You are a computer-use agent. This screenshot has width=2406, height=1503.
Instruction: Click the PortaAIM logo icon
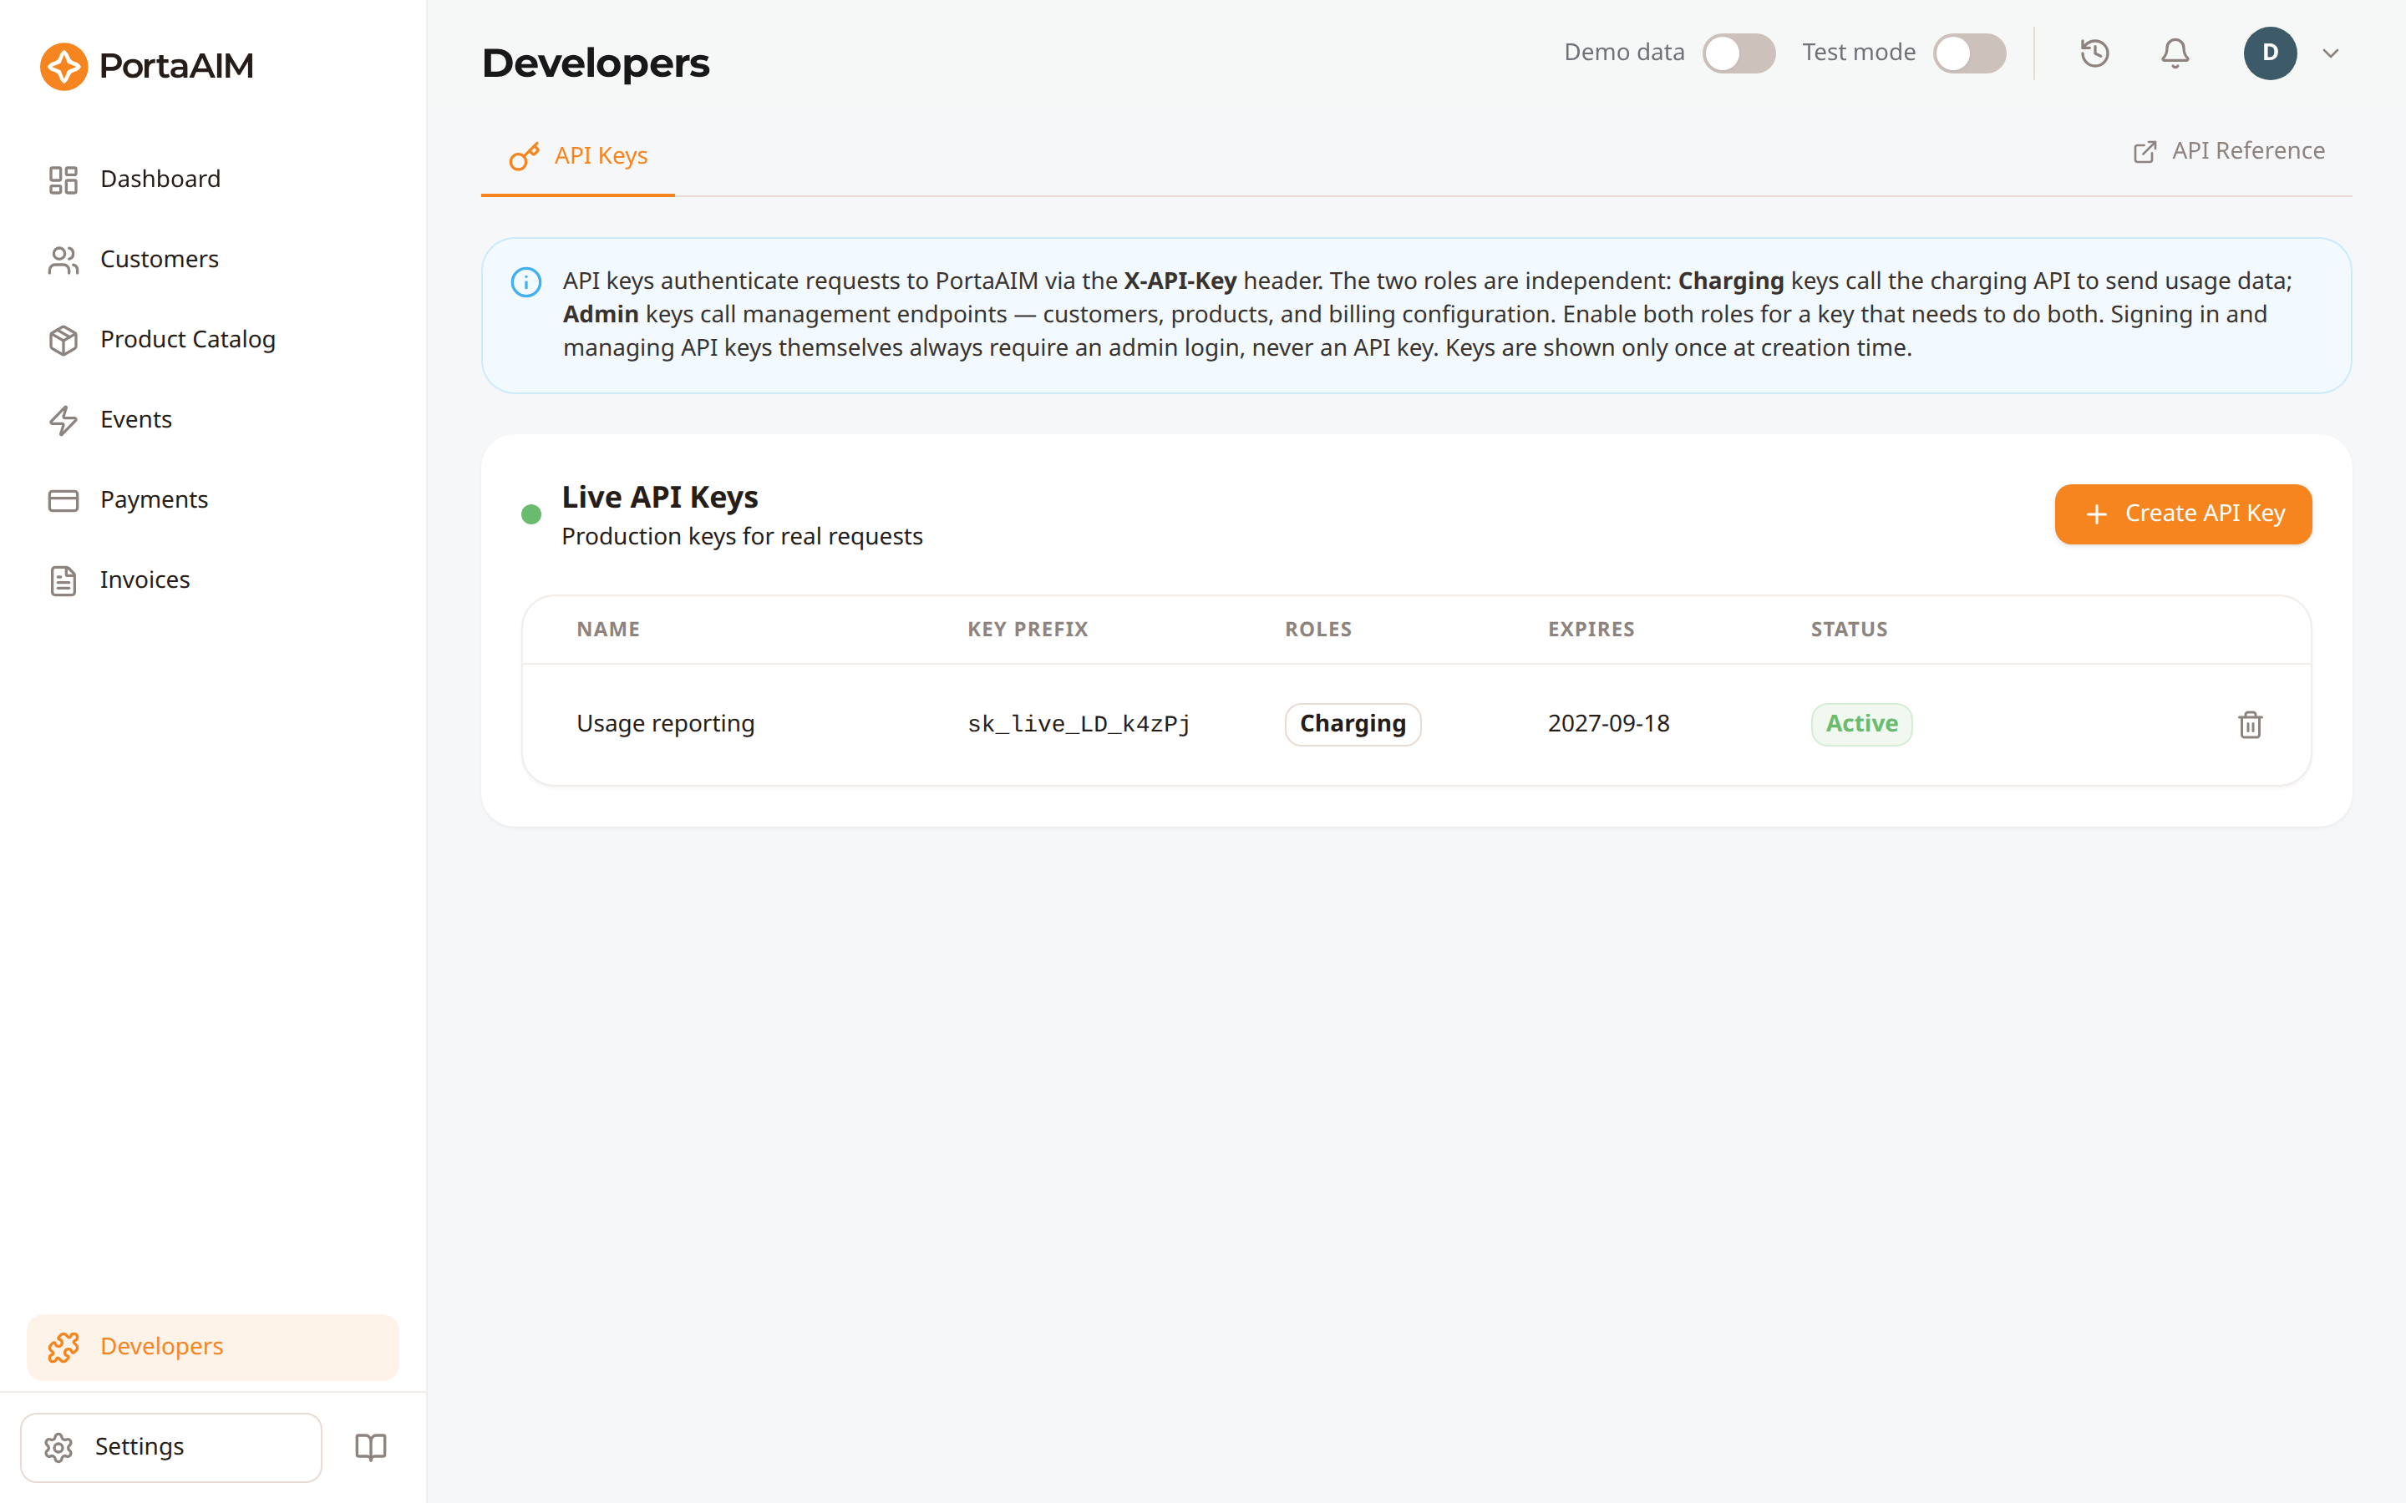click(x=63, y=66)
